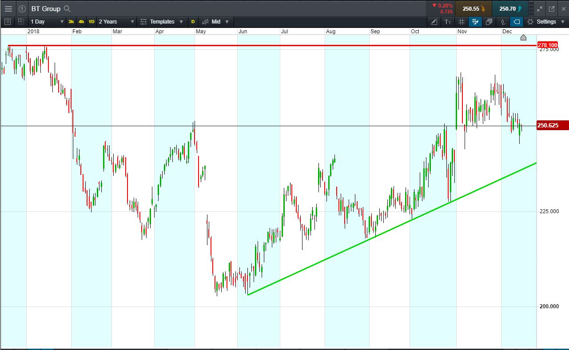
Task: Click the stacked windows icon
Action: [489, 22]
